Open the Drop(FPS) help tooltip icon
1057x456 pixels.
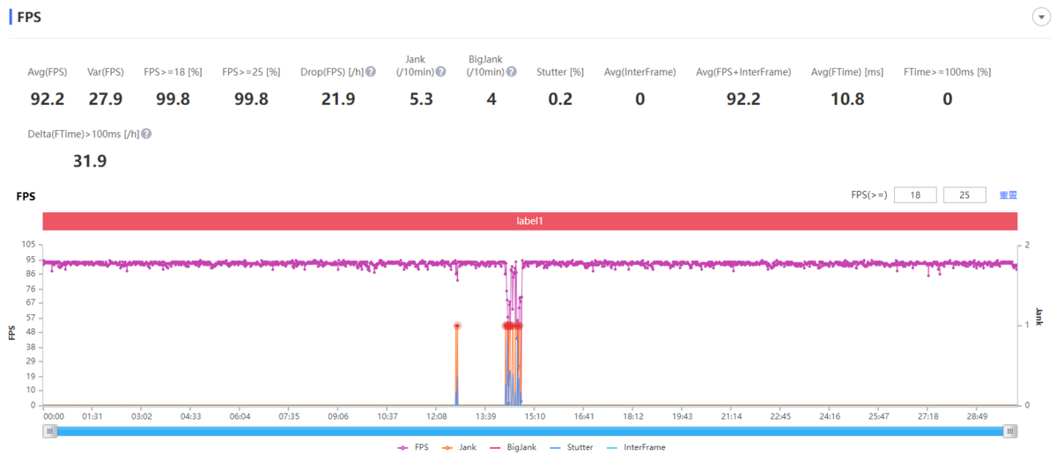pyautogui.click(x=371, y=72)
